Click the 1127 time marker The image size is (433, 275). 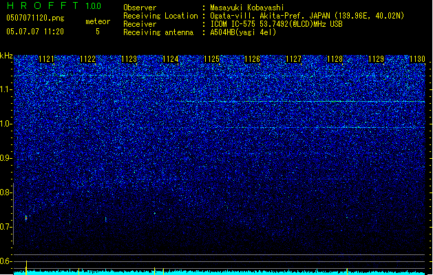293,59
